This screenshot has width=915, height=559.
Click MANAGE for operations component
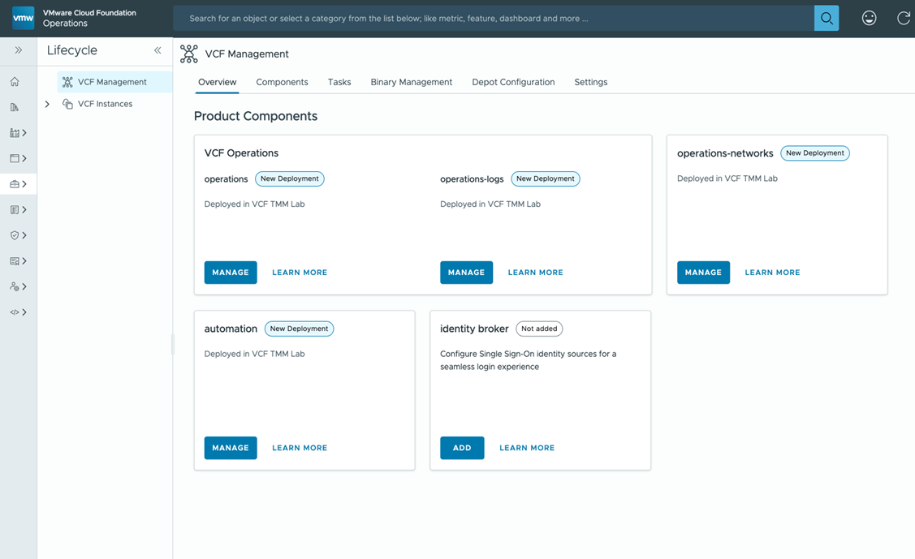[231, 273]
